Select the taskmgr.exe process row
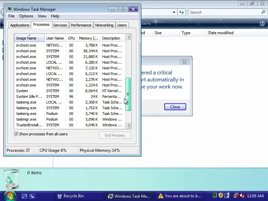 click(x=70, y=119)
